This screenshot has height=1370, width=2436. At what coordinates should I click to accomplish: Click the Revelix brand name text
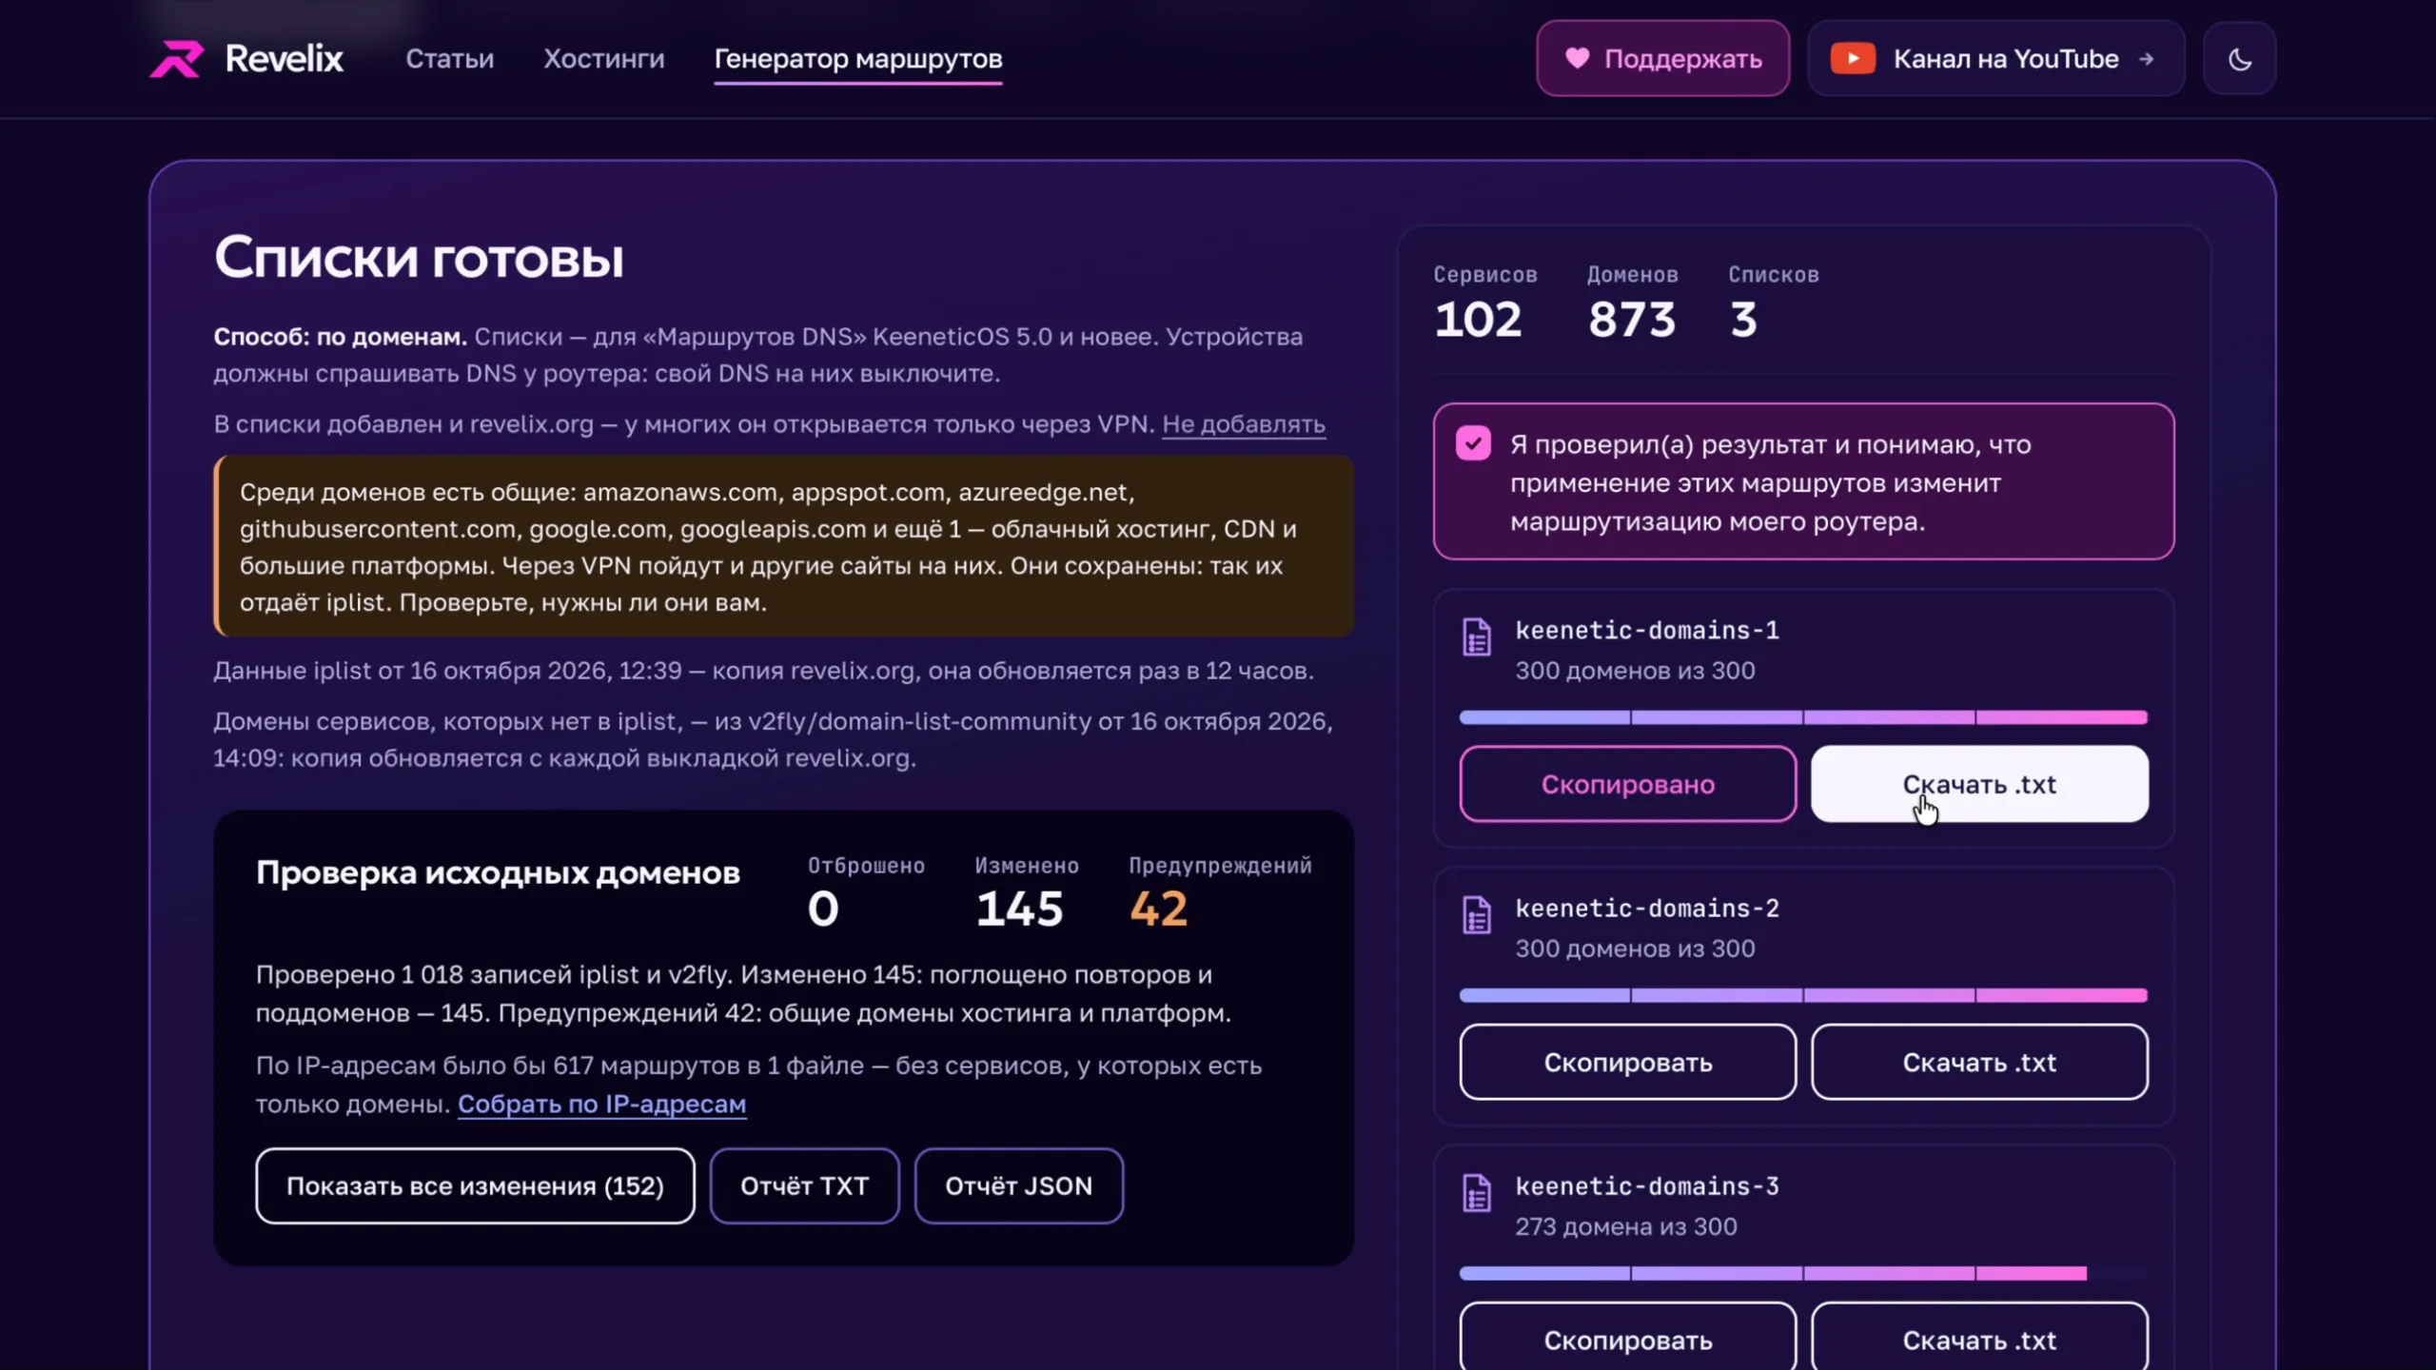point(284,59)
